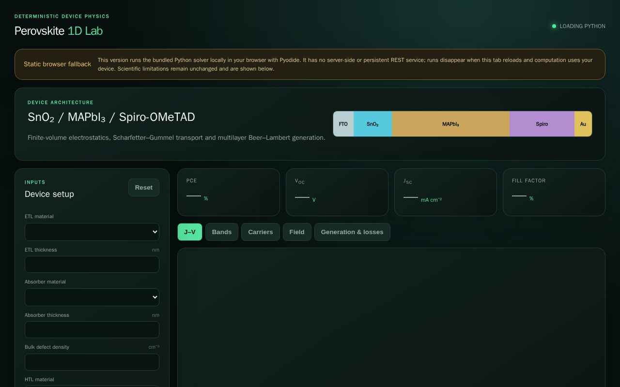Switch to the Bands tab
Viewport: 620px width, 387px height.
click(222, 232)
